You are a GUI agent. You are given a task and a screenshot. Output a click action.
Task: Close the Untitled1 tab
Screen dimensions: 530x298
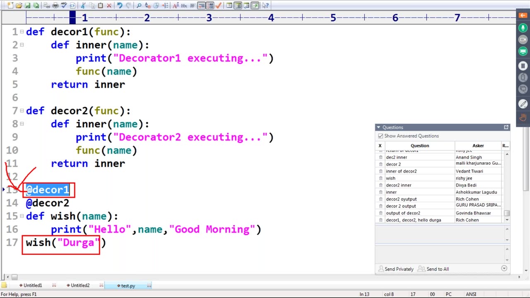(x=54, y=286)
